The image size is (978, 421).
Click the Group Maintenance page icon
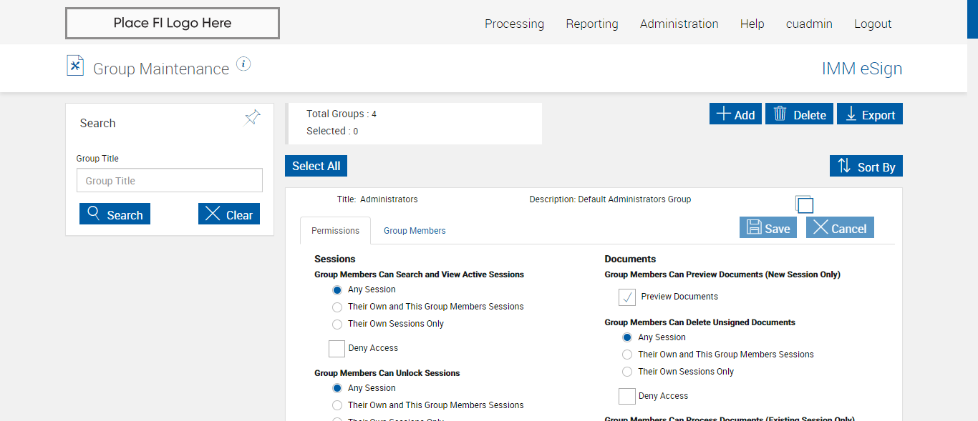[x=75, y=66]
